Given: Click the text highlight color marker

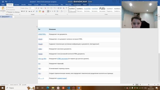Looking at the screenshot, I should (40, 11).
